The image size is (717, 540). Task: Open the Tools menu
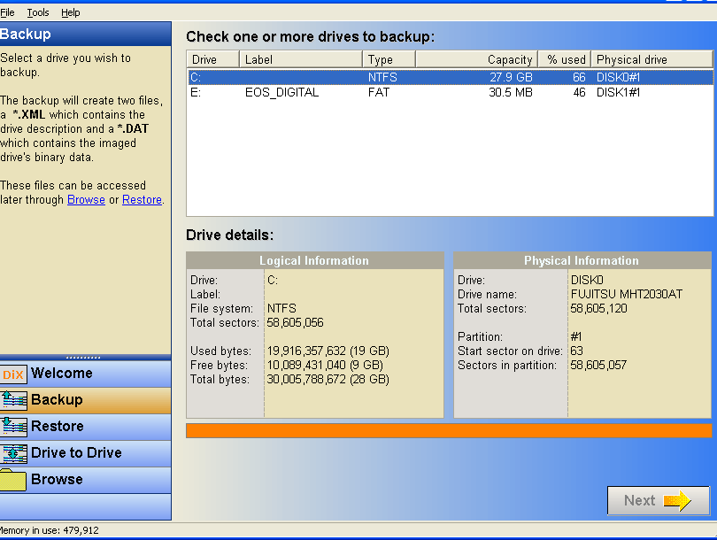(x=37, y=12)
